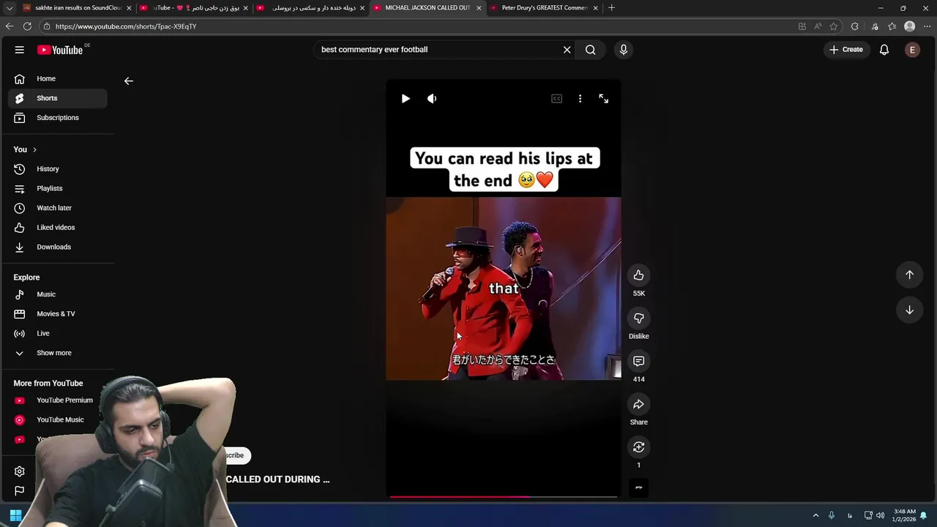Seek on the Short's red progress bar

(x=504, y=497)
